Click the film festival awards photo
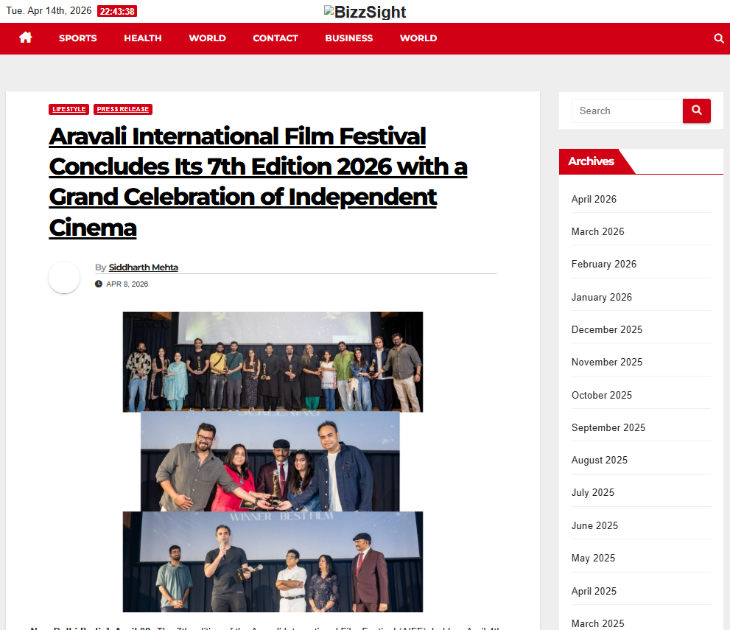Image resolution: width=730 pixels, height=630 pixels. 273,461
